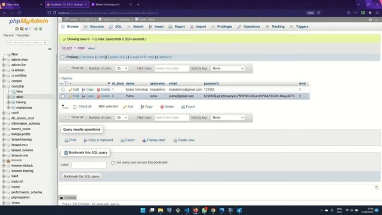The height and width of the screenshot is (215, 382).
Task: Collapse all navigation tree link icon
Action: [50, 49]
